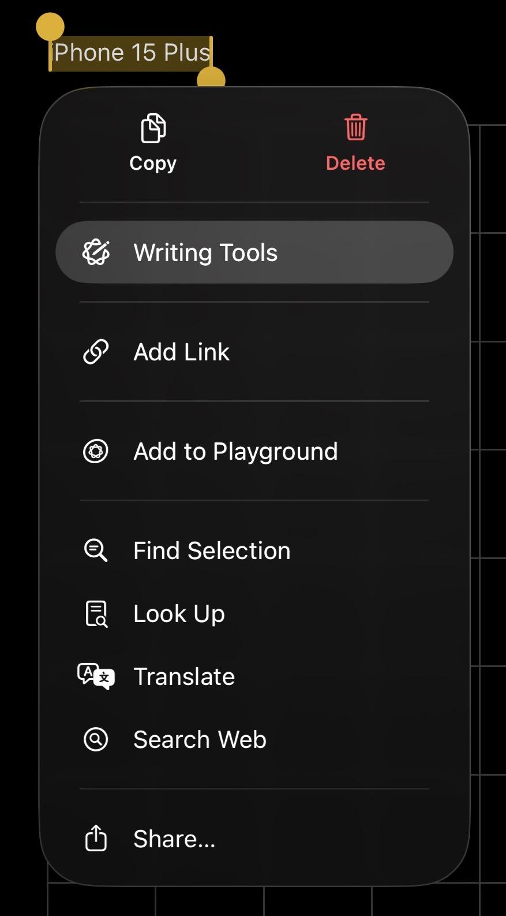
Task: Tap the Copy pages icon
Action: pyautogui.click(x=153, y=128)
